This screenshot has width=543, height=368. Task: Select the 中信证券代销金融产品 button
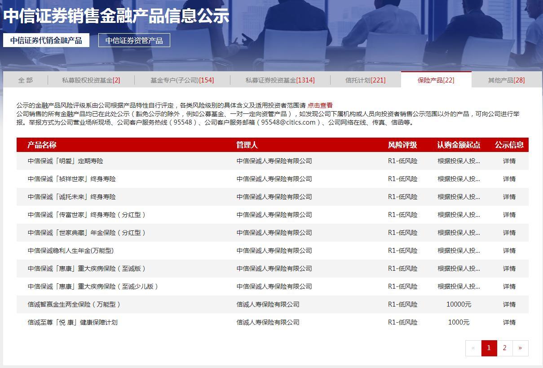tap(46, 40)
